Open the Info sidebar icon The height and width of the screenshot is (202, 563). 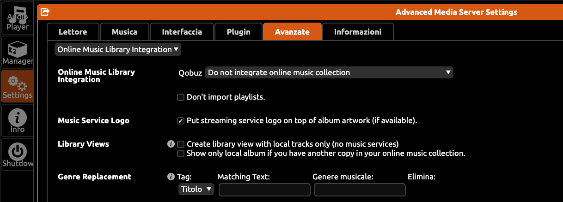tap(17, 120)
